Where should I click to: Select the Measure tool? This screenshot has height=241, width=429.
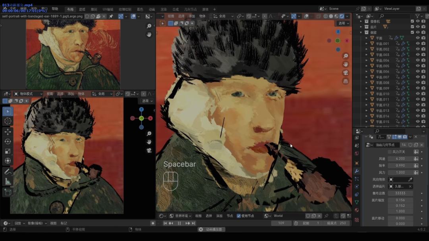click(8, 182)
